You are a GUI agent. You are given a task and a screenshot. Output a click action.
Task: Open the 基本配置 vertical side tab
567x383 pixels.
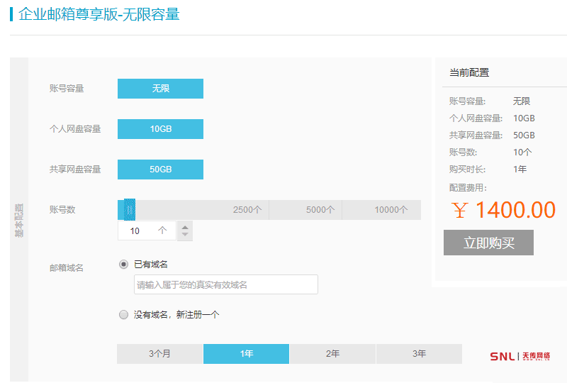(x=19, y=220)
